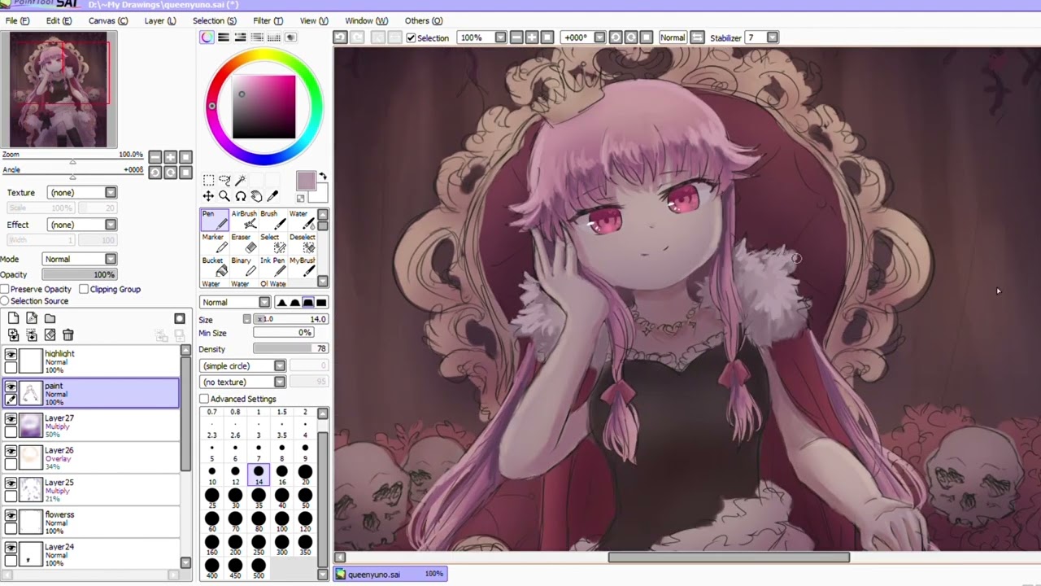Open the Filter menu
The height and width of the screenshot is (586, 1041).
coord(268,20)
